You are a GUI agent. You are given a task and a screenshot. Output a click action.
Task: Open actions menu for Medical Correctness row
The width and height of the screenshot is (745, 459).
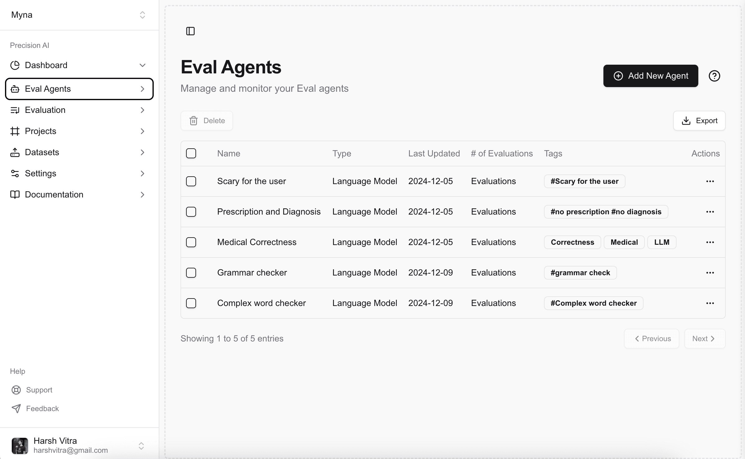tap(710, 242)
